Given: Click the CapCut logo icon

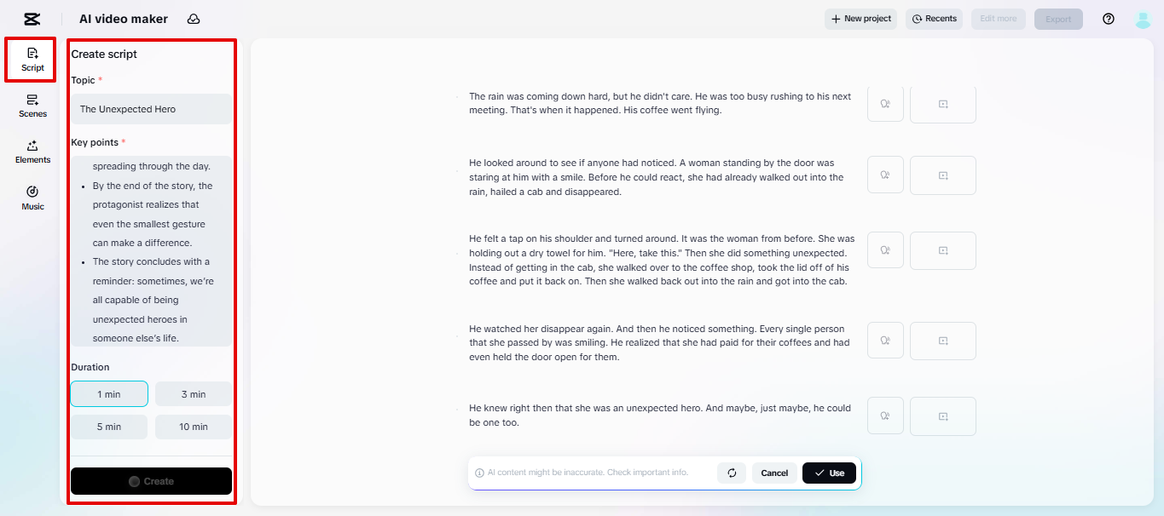Looking at the screenshot, I should coord(32,19).
